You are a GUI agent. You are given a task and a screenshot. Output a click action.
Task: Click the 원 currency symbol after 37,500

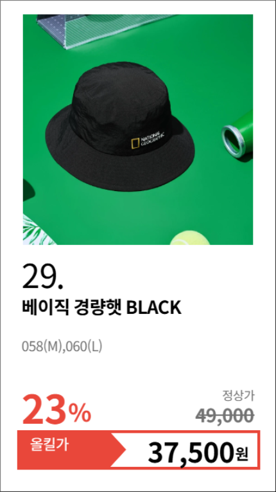(x=241, y=453)
